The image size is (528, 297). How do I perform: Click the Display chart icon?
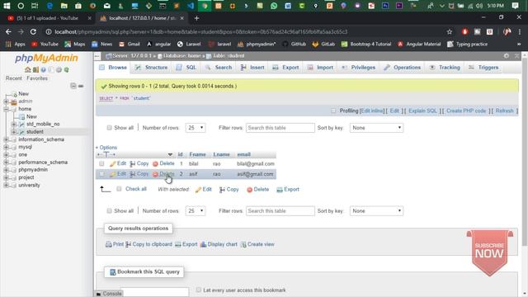(203, 244)
